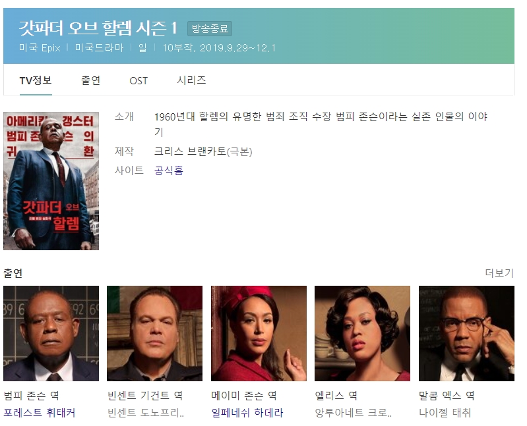
Task: Click the 범피 존슨 cast photo
Action: pyautogui.click(x=51, y=333)
